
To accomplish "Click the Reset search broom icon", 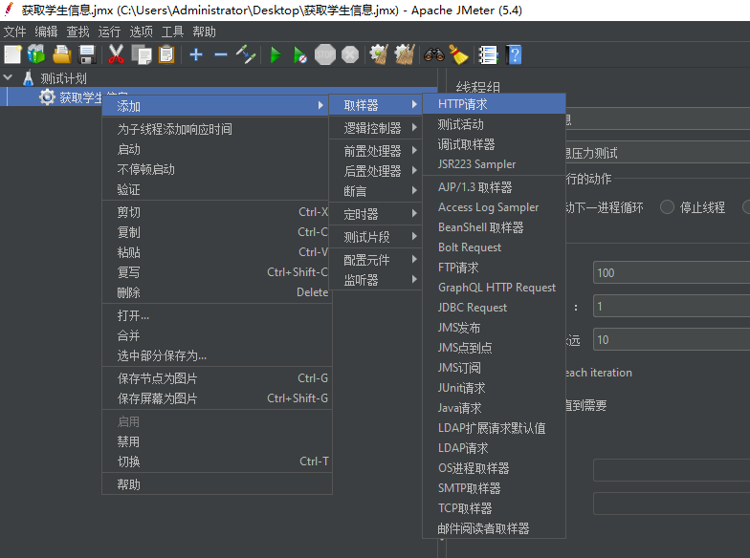I will click(458, 54).
